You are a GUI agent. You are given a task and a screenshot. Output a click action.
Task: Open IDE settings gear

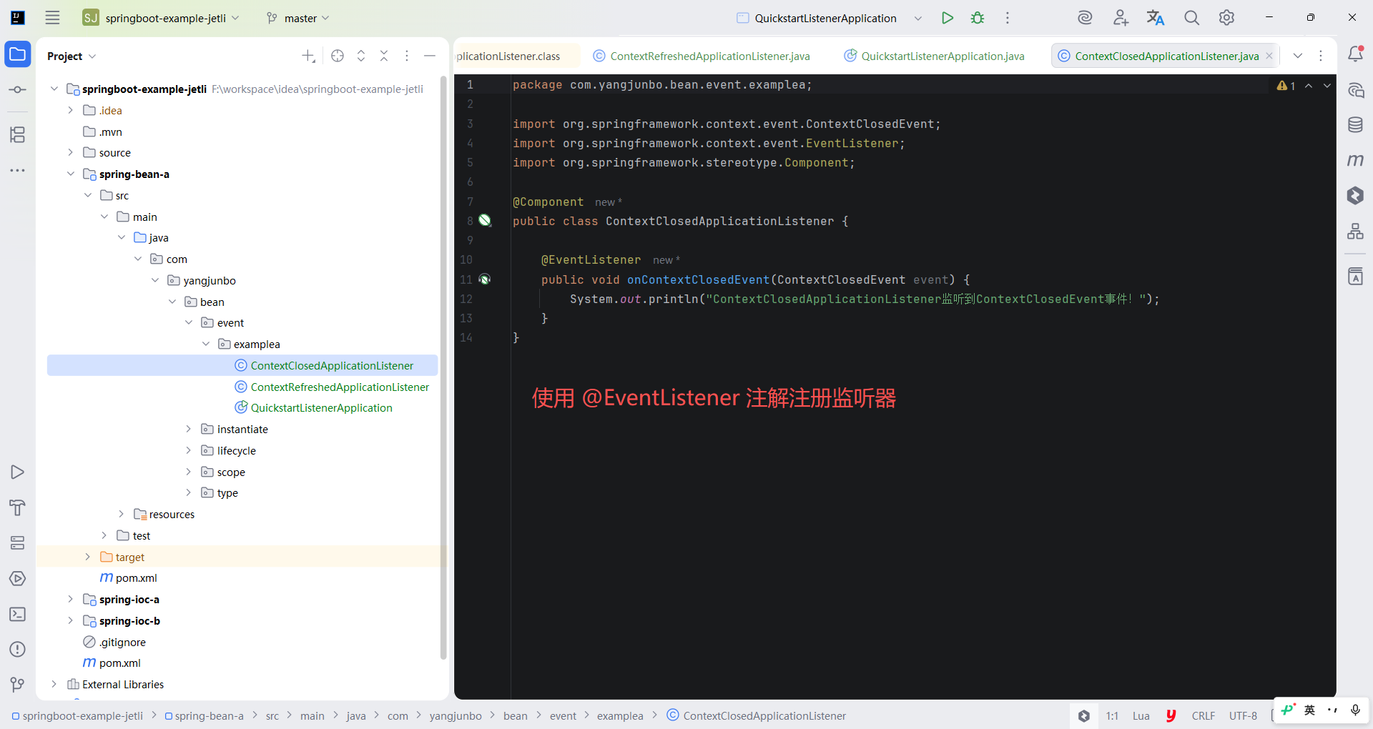coord(1227,18)
